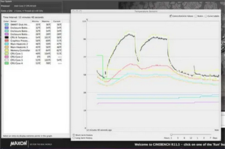Sort by the Maximum column header
The height and width of the screenshot is (149, 225).
tap(46, 21)
